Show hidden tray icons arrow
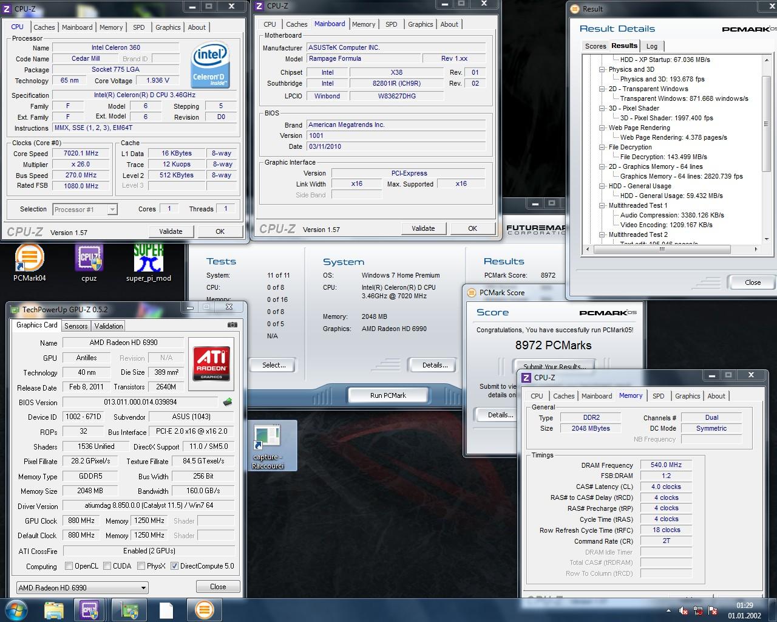The height and width of the screenshot is (622, 777). [x=668, y=610]
